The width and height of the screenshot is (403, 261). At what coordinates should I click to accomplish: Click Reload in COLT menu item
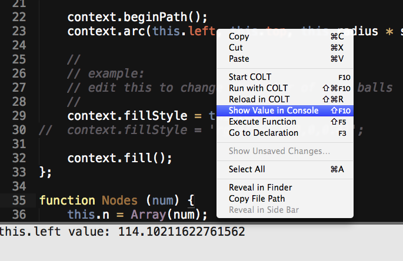pos(259,99)
